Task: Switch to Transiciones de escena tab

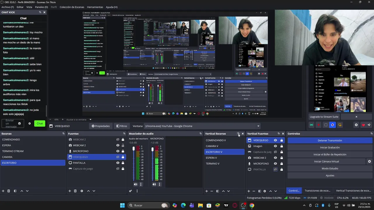Action: (x=317, y=191)
